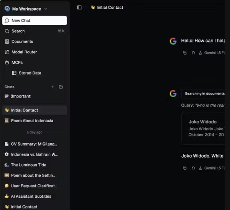Start a New Chat
230x210 pixels.
[34, 20]
